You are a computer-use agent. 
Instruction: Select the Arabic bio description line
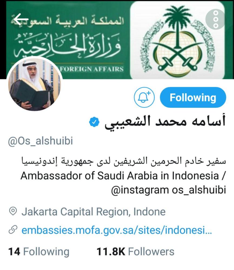(x=123, y=161)
